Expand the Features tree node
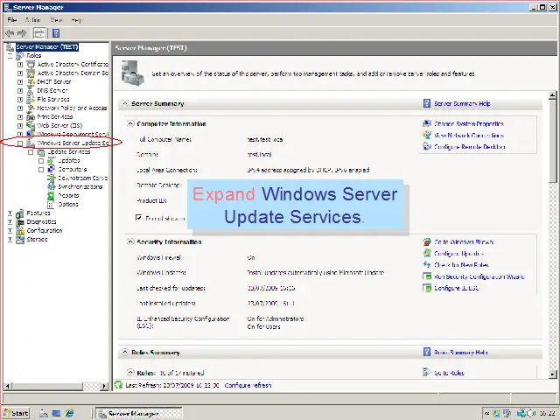The height and width of the screenshot is (420, 560). pyautogui.click(x=10, y=213)
